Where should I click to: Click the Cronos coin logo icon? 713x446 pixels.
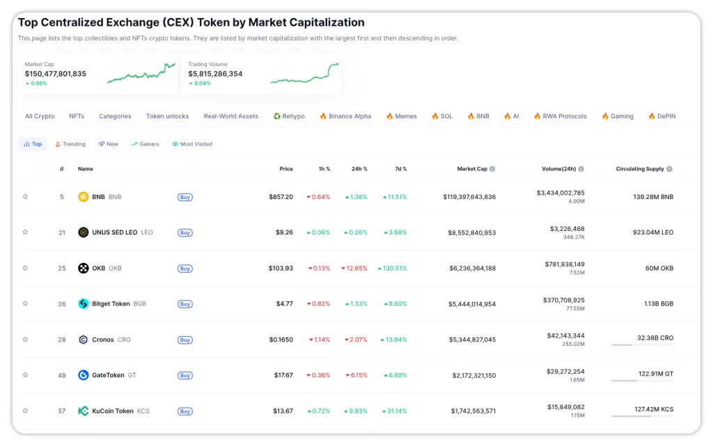pos(83,340)
